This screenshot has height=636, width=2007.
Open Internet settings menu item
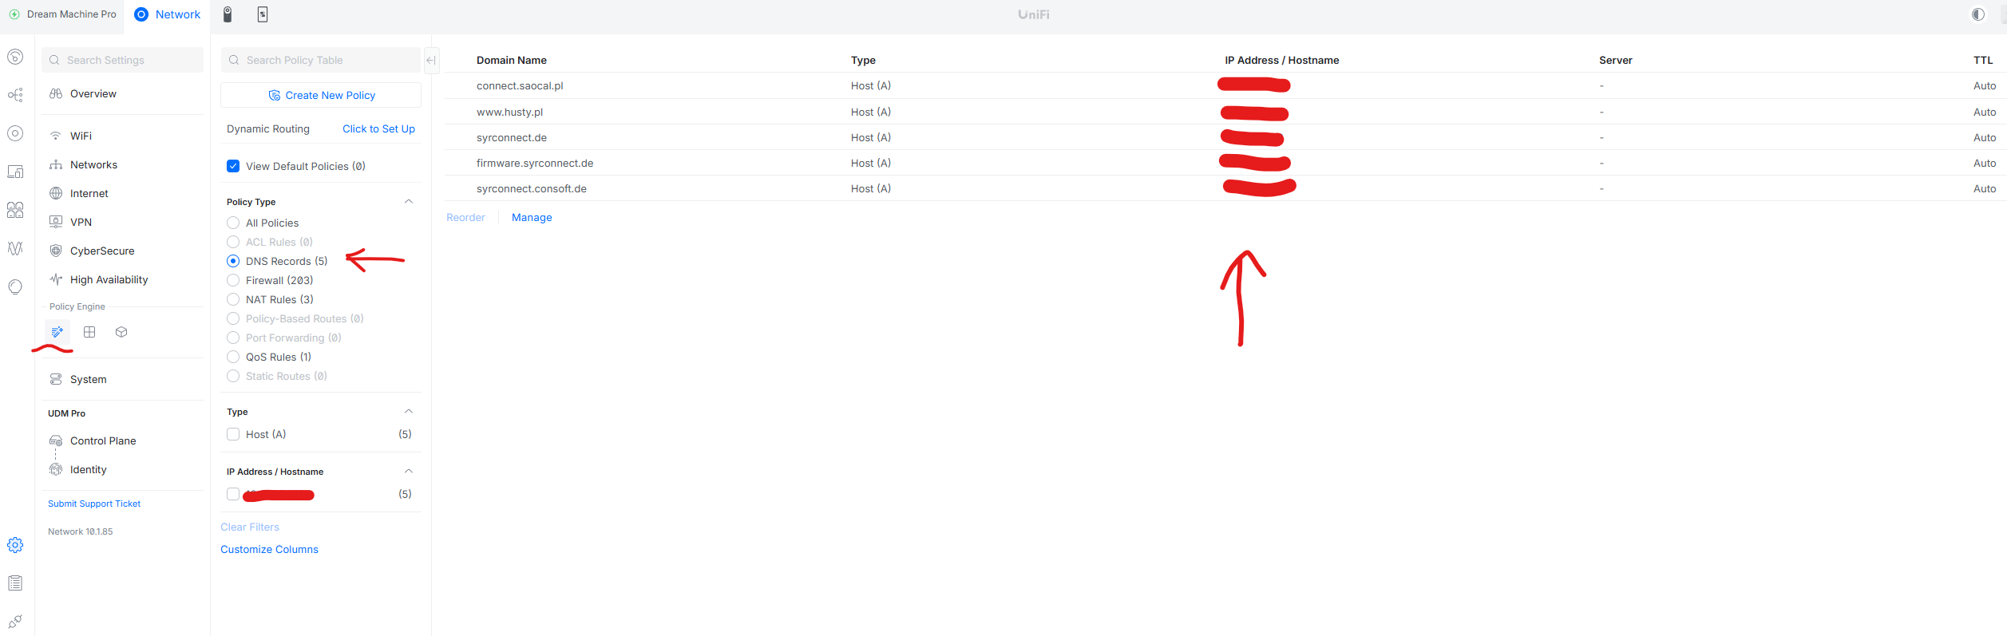(x=123, y=193)
